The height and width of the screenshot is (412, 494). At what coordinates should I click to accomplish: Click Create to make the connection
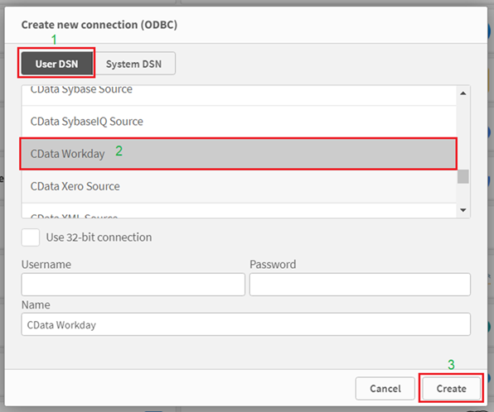[451, 388]
